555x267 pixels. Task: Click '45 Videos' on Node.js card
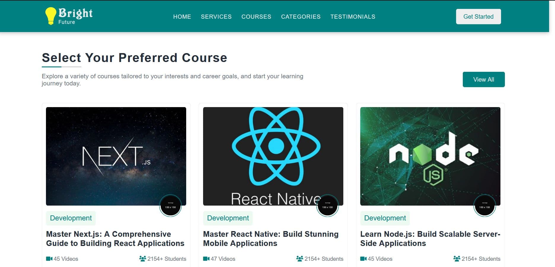380,259
